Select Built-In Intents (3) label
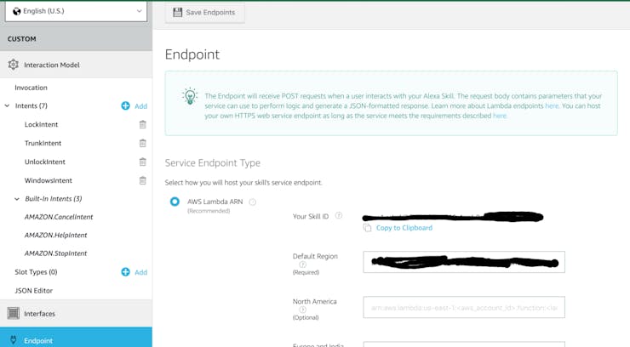This screenshot has width=630, height=347. click(54, 198)
